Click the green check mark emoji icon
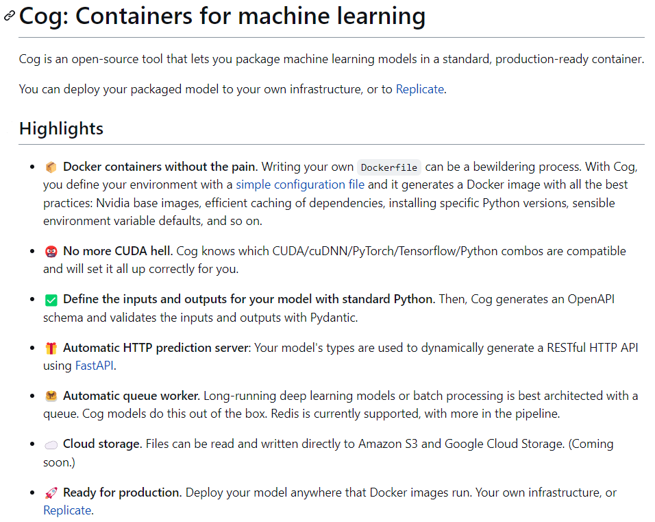655x522 pixels. point(51,300)
